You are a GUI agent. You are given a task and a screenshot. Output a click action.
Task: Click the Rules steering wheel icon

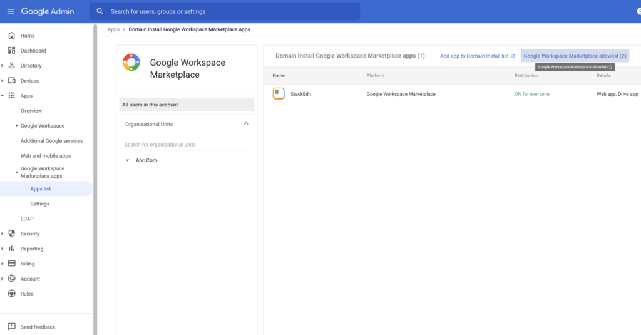point(11,294)
